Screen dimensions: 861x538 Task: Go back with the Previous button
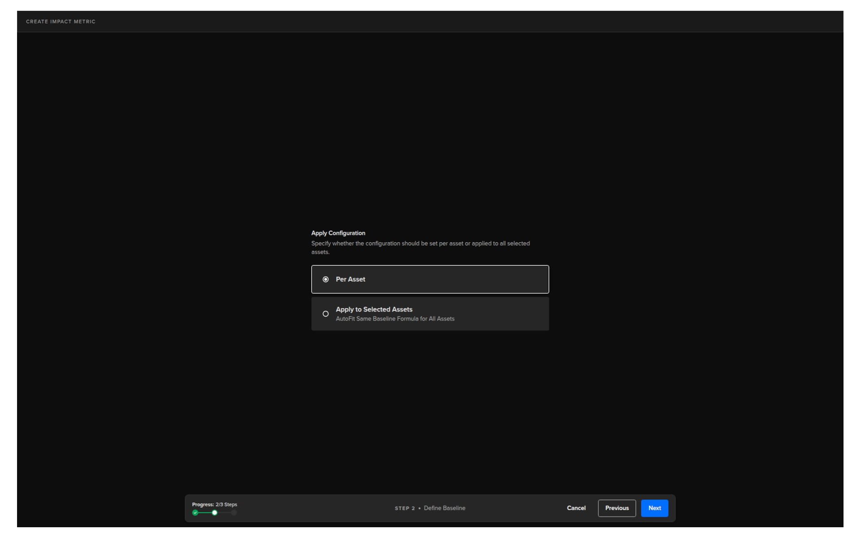coord(617,508)
